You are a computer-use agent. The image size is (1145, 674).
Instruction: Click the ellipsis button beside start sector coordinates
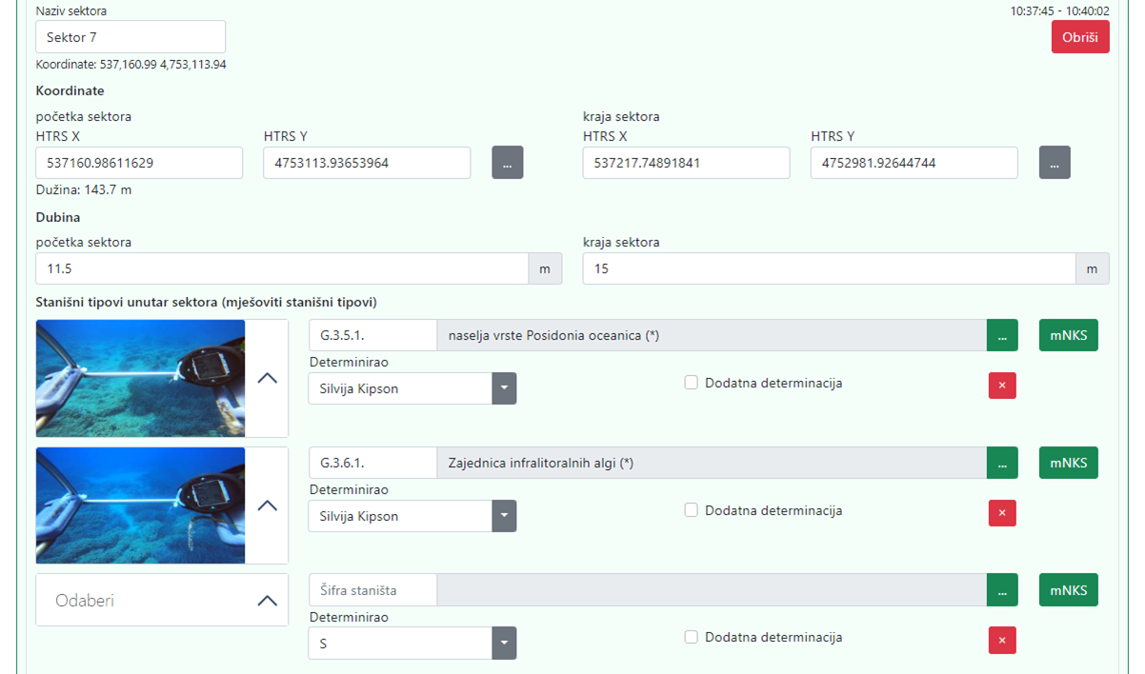507,163
